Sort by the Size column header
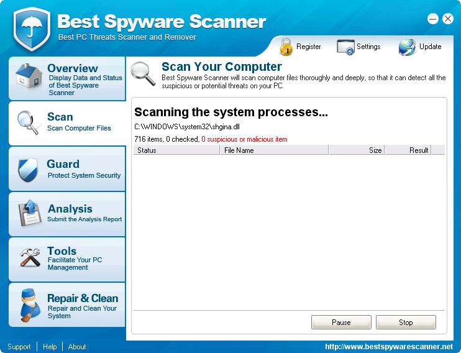The image size is (461, 353). 357,150
